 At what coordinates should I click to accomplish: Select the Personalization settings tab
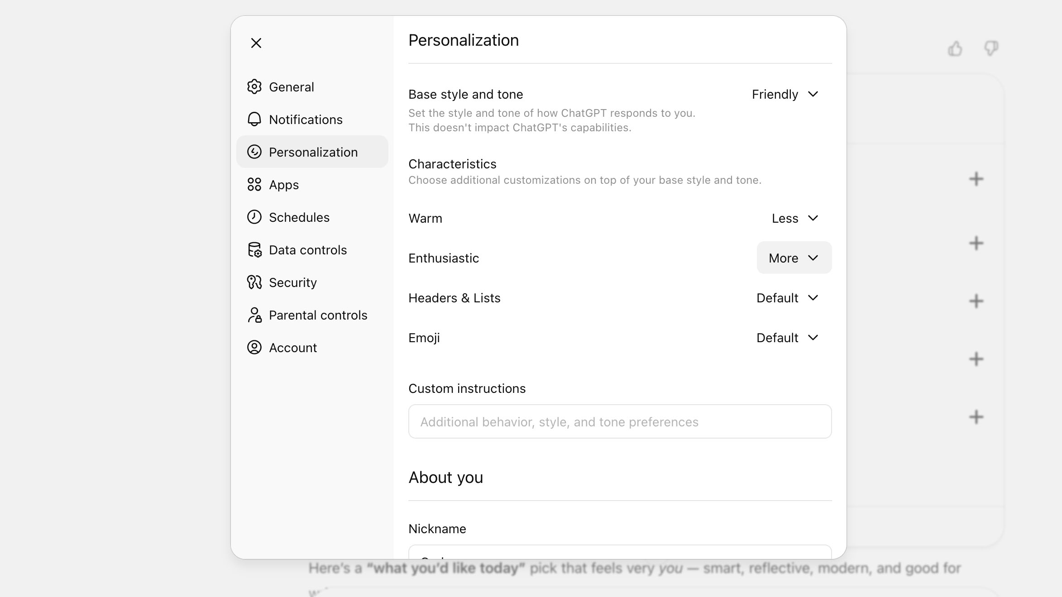coord(312,152)
